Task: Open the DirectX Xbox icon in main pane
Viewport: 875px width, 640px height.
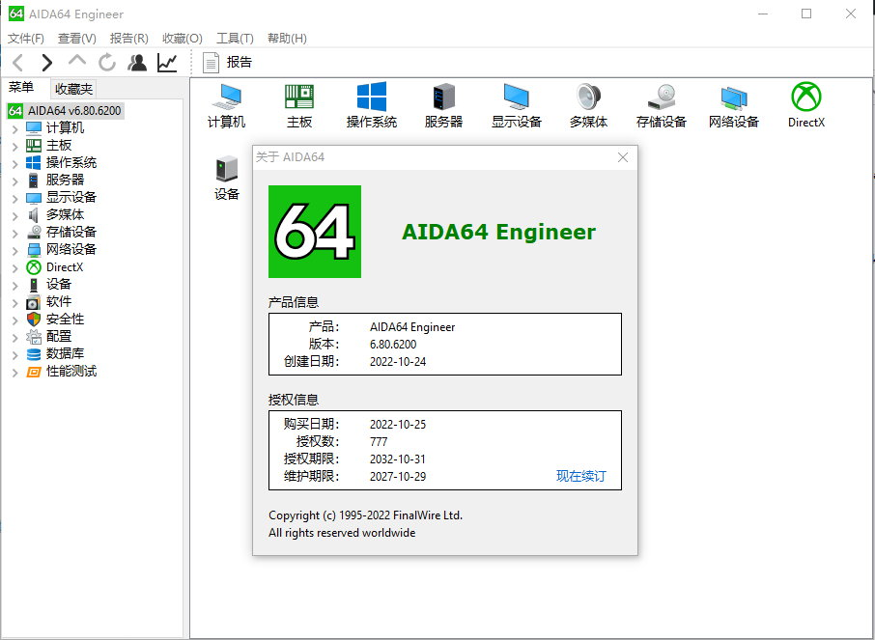Action: pyautogui.click(x=806, y=106)
